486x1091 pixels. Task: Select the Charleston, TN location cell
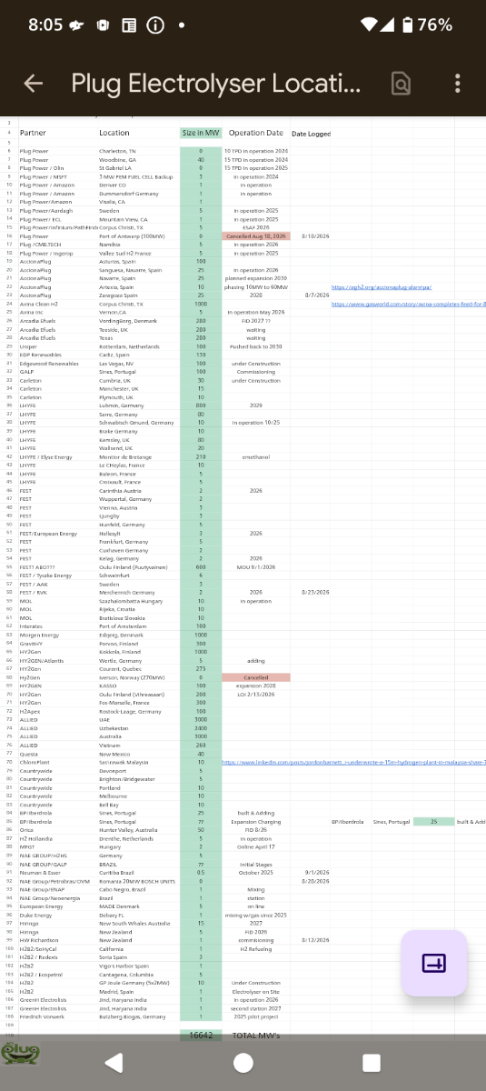pos(118,151)
